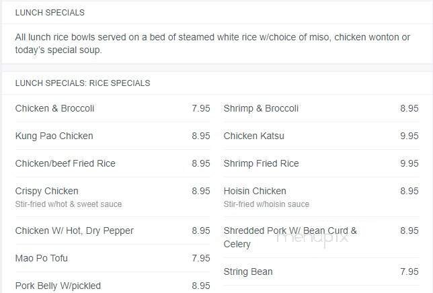This screenshot has width=433, height=293.
Task: Click the Mao Po Tofu item
Action: click(41, 258)
